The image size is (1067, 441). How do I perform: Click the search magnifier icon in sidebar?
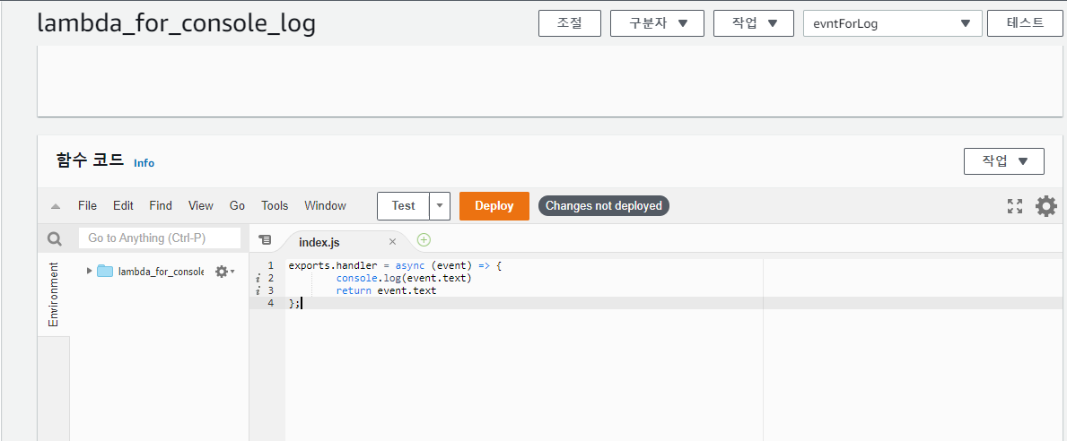coord(55,238)
